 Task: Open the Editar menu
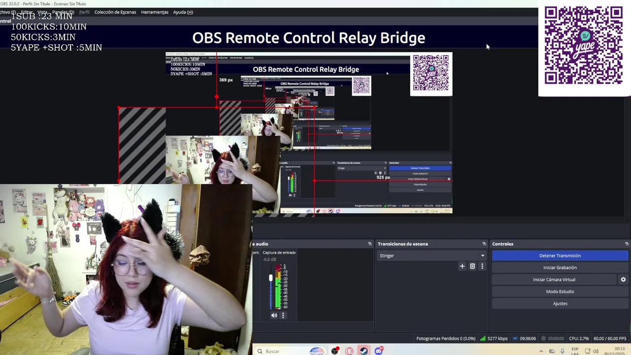(x=27, y=12)
